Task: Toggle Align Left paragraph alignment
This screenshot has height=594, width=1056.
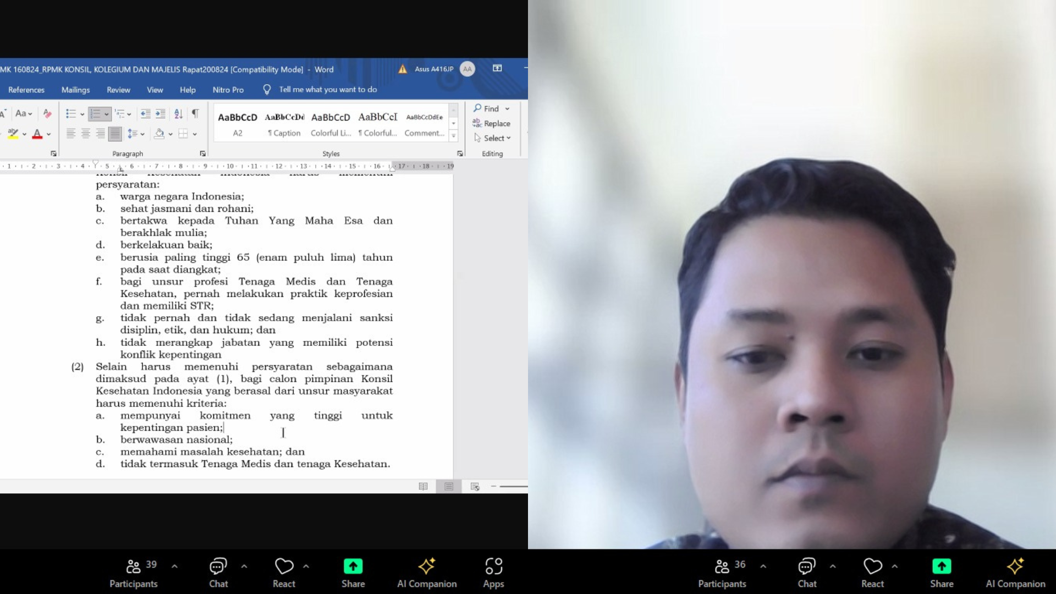Action: pos(71,134)
